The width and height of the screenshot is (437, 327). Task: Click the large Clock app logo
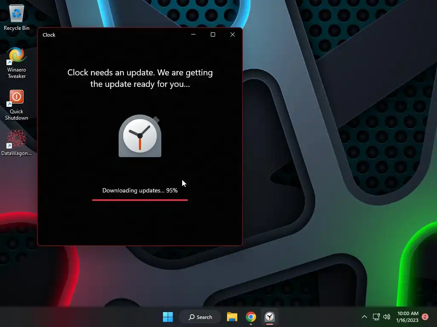(x=140, y=136)
